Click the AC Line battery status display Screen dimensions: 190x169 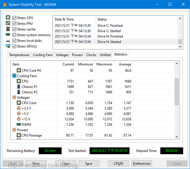point(50,151)
